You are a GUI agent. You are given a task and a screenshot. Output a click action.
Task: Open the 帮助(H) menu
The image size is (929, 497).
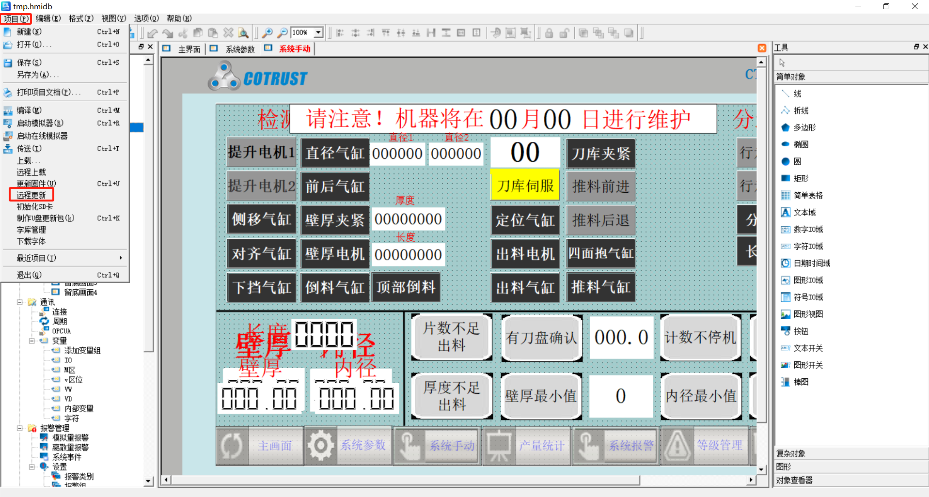[179, 18]
